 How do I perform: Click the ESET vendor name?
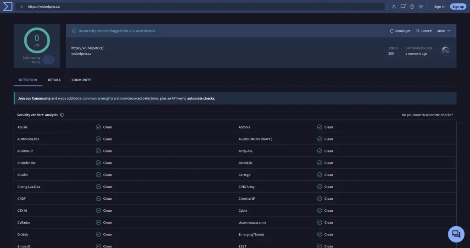[x=242, y=246]
